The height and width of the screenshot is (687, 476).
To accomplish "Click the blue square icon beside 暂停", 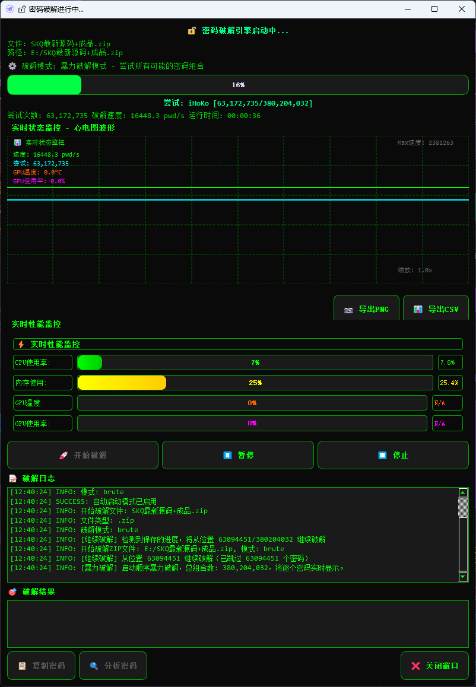I will pos(227,456).
